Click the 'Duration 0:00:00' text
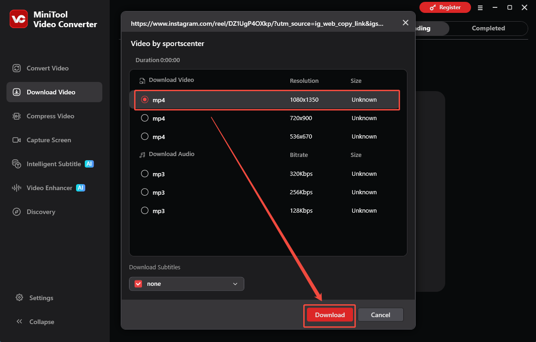Image resolution: width=536 pixels, height=342 pixels. click(158, 60)
